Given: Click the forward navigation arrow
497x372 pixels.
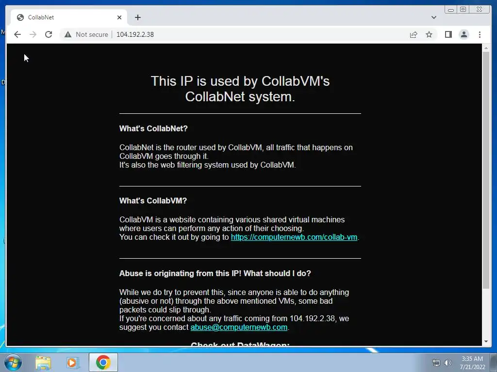Looking at the screenshot, I should tap(33, 34).
